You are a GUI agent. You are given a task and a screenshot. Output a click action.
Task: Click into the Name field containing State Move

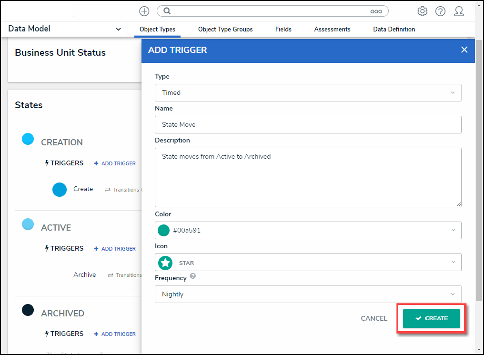click(x=308, y=124)
